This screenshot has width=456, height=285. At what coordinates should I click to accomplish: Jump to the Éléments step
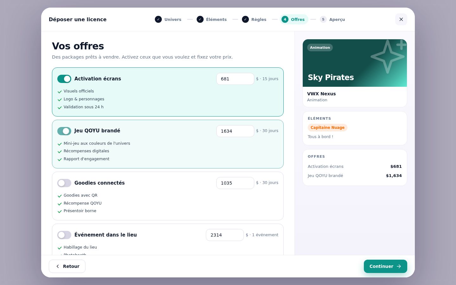[212, 19]
